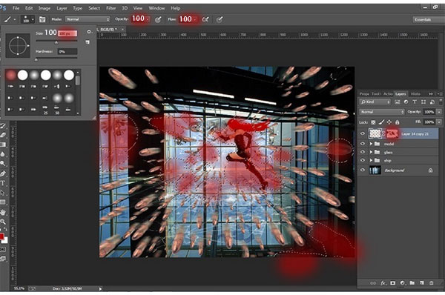
Task: Click the Hardness percentage field
Action: pyautogui.click(x=67, y=52)
